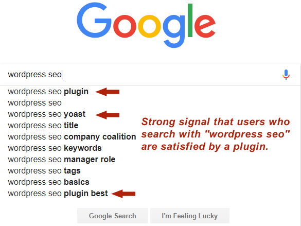Click inside the wordpress seo search field

(x=142, y=74)
